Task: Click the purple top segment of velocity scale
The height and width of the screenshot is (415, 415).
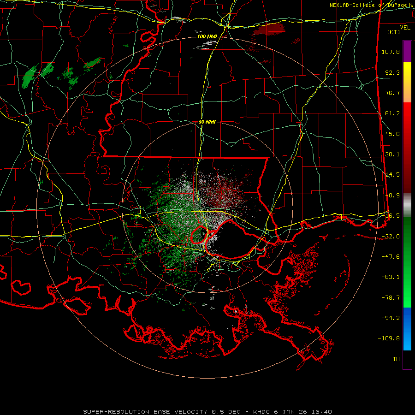Action: click(407, 51)
